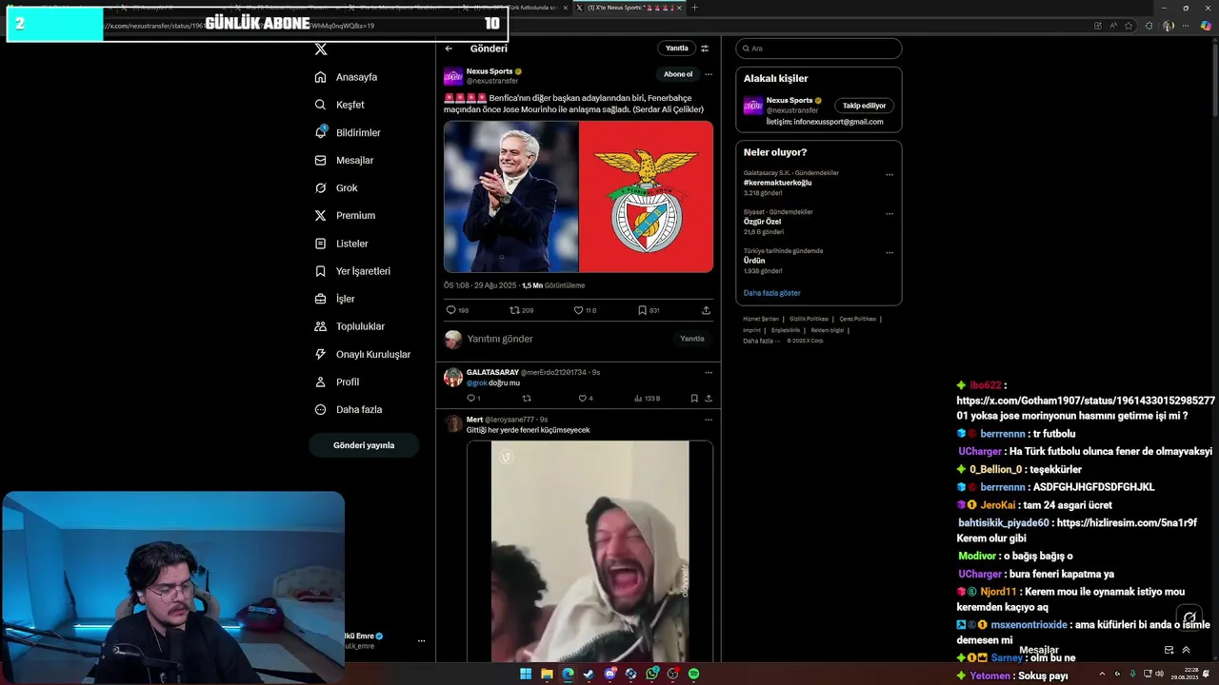This screenshot has width=1219, height=685.
Task: Click Abone ol on Nexus Sports
Action: tap(678, 74)
